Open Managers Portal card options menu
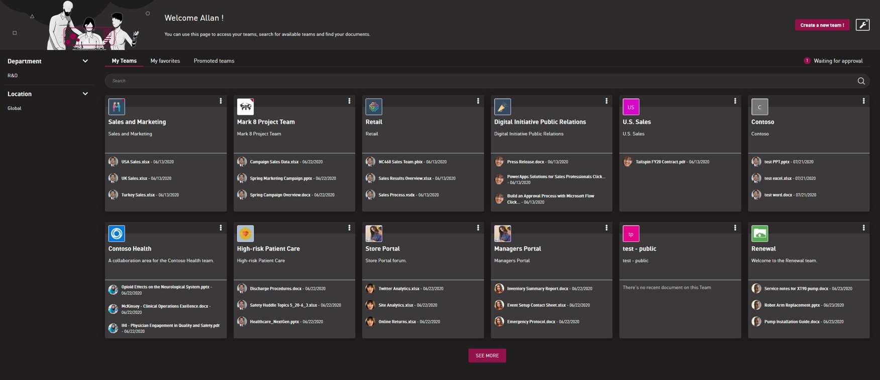This screenshot has width=880, height=380. (x=606, y=228)
